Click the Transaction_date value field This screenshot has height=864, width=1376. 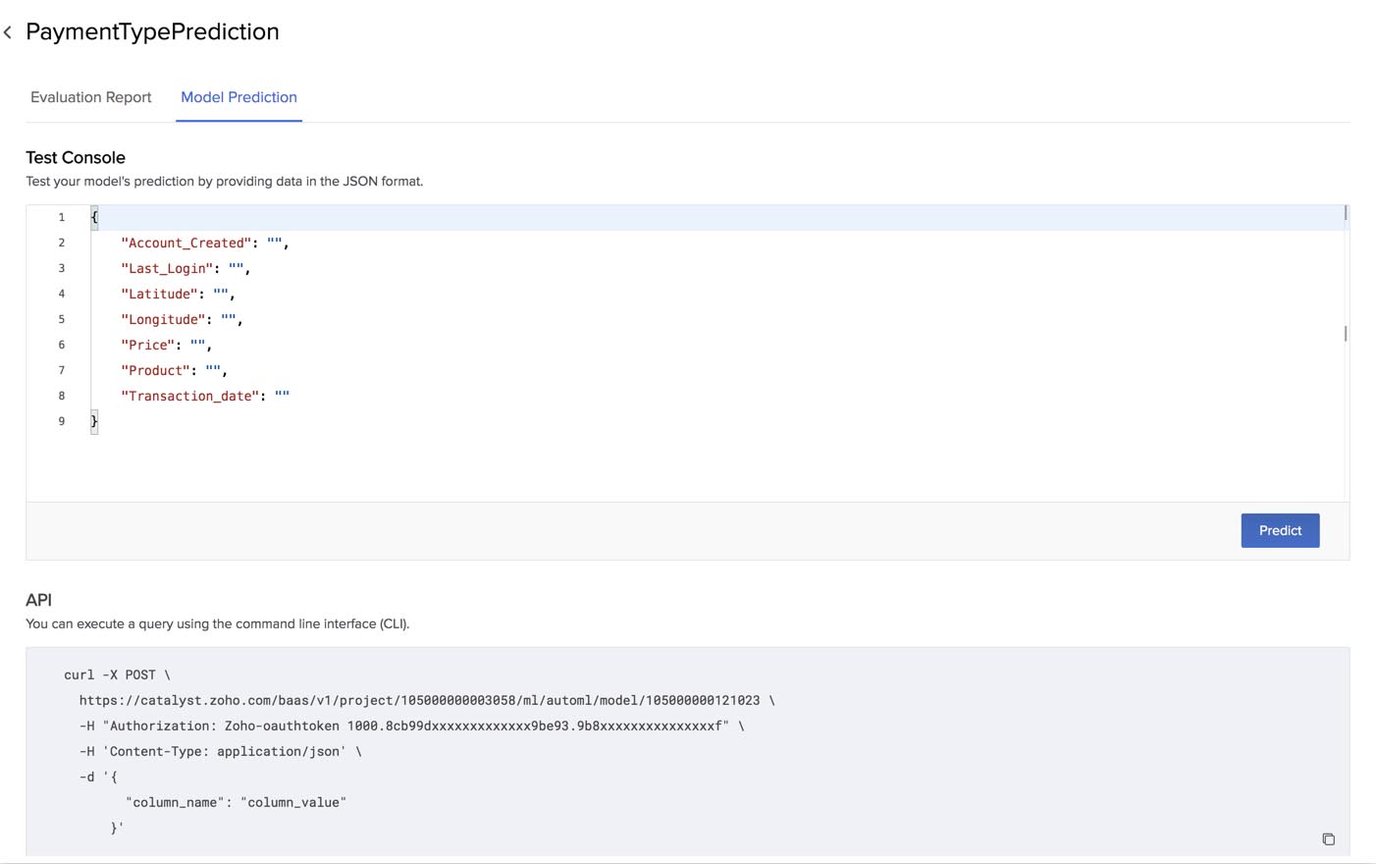283,396
